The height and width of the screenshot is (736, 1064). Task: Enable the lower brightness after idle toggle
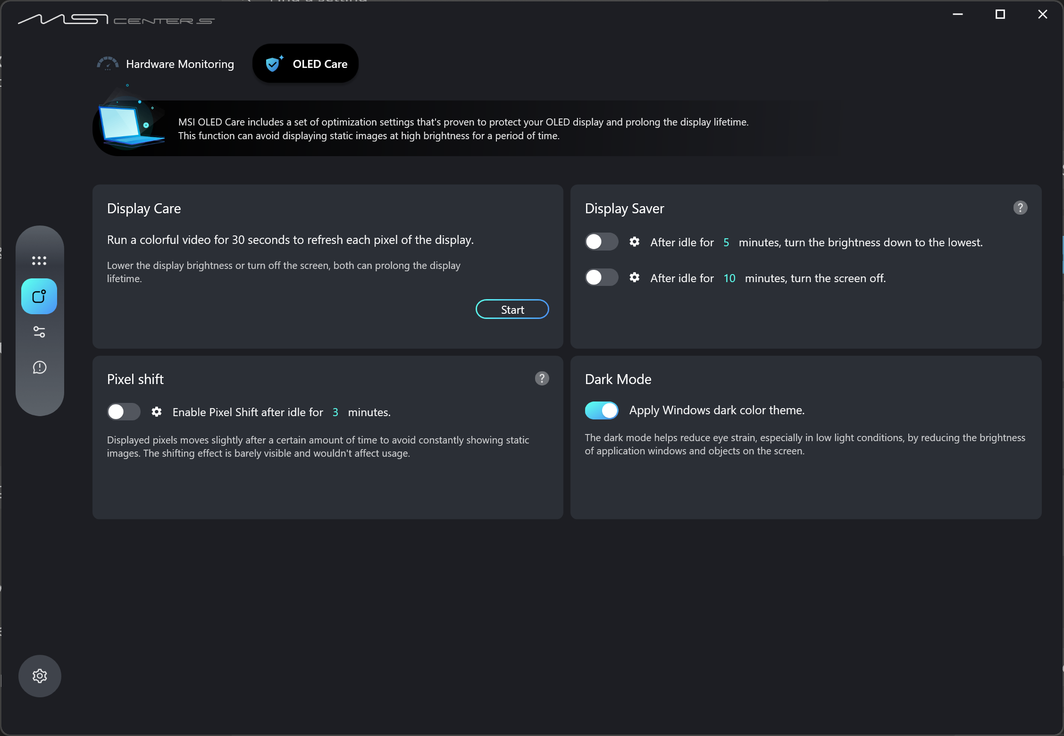coord(602,242)
